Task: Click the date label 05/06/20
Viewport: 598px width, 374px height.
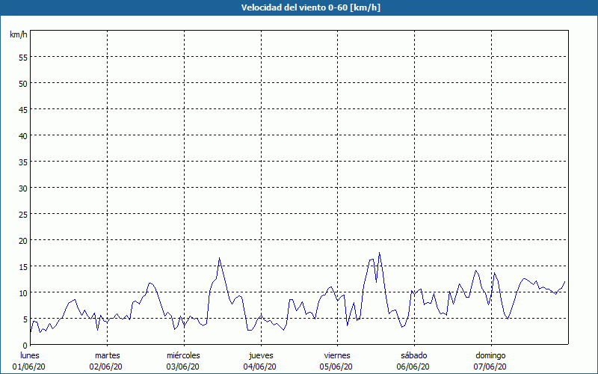Action: (x=336, y=367)
